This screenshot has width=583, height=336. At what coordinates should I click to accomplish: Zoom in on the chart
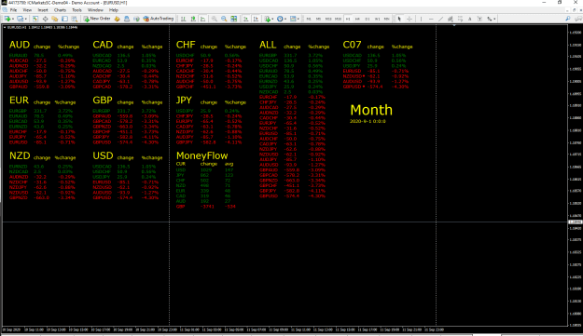tap(215, 19)
